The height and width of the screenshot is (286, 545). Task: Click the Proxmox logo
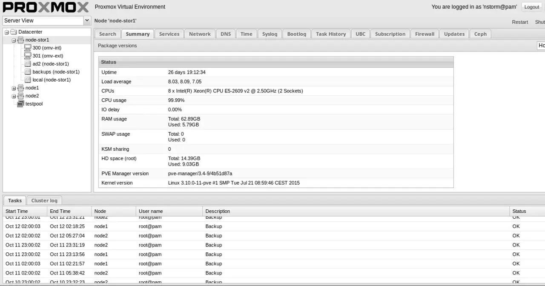point(46,7)
